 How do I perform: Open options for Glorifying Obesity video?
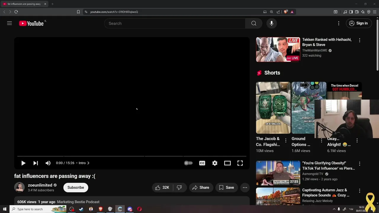[x=359, y=164]
